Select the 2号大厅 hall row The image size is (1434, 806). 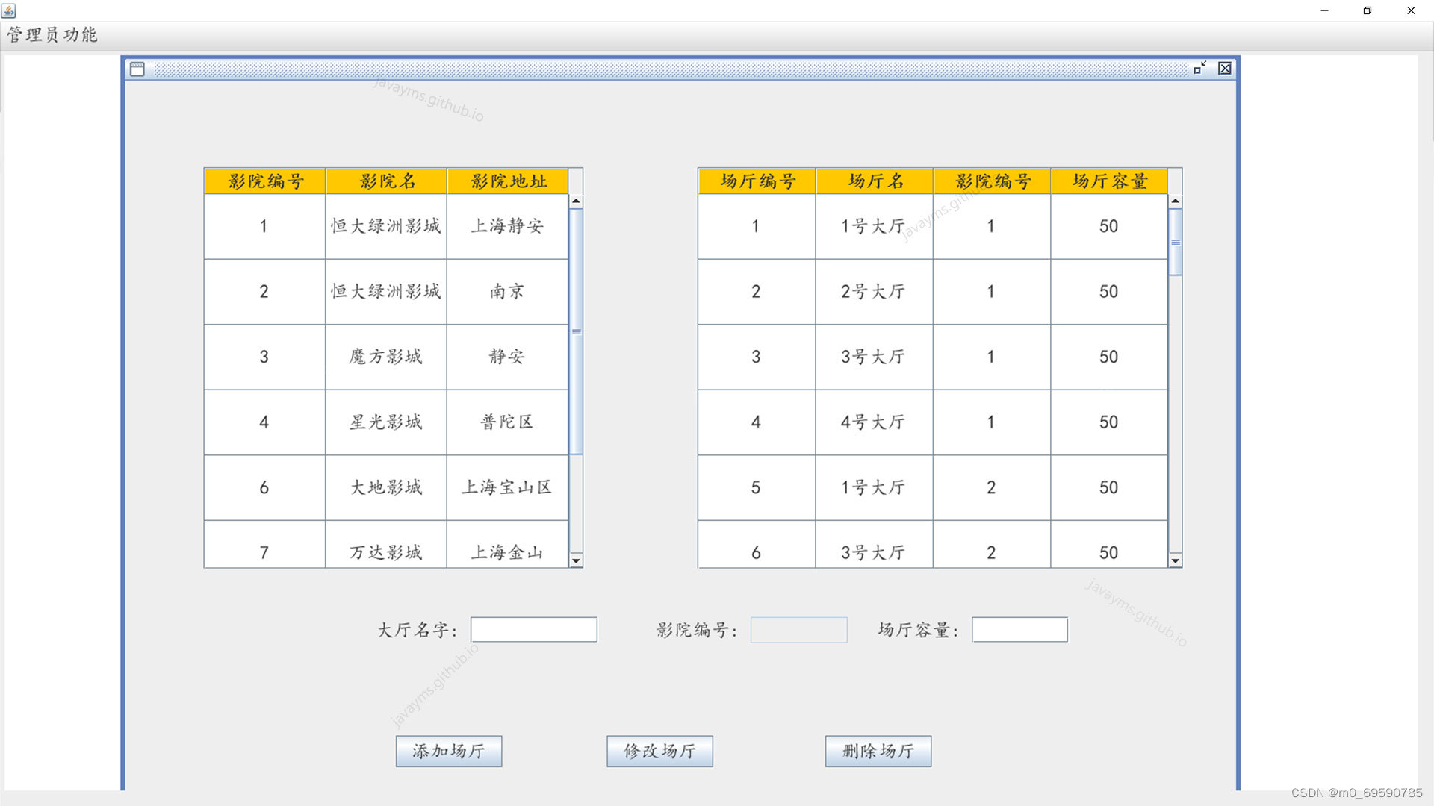(x=932, y=291)
